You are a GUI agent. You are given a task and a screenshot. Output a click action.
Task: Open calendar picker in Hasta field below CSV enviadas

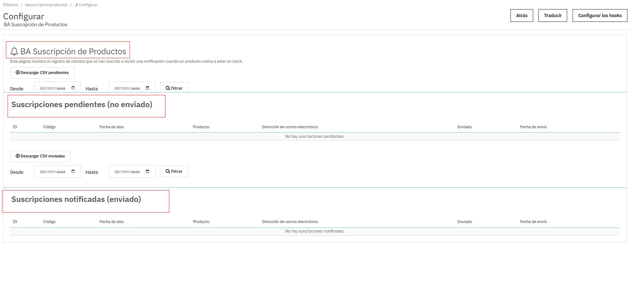(x=148, y=171)
